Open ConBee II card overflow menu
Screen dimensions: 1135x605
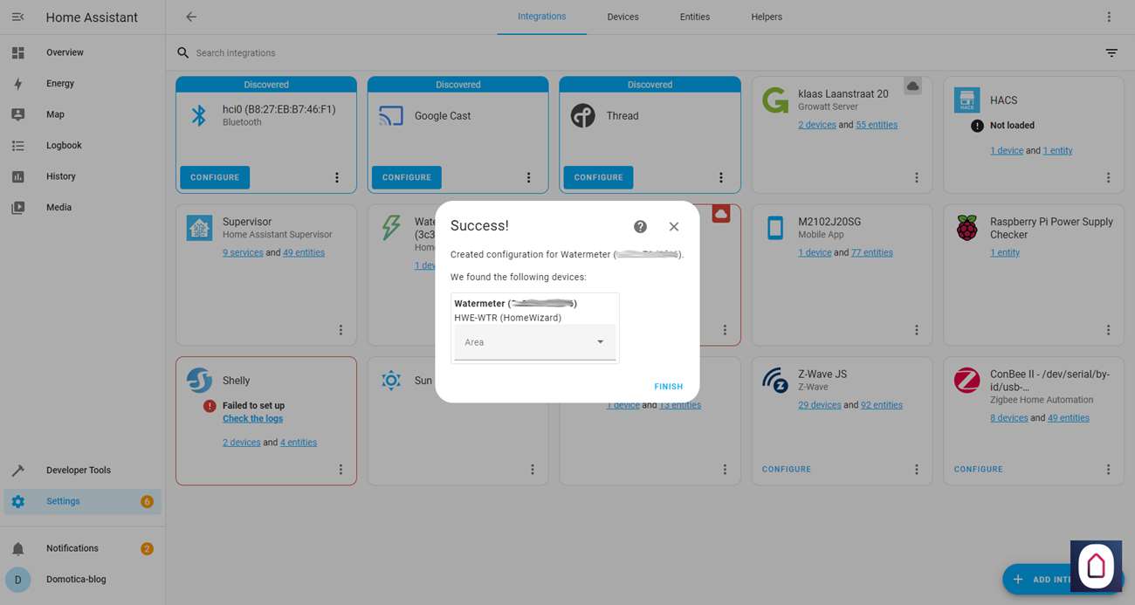coord(1109,469)
